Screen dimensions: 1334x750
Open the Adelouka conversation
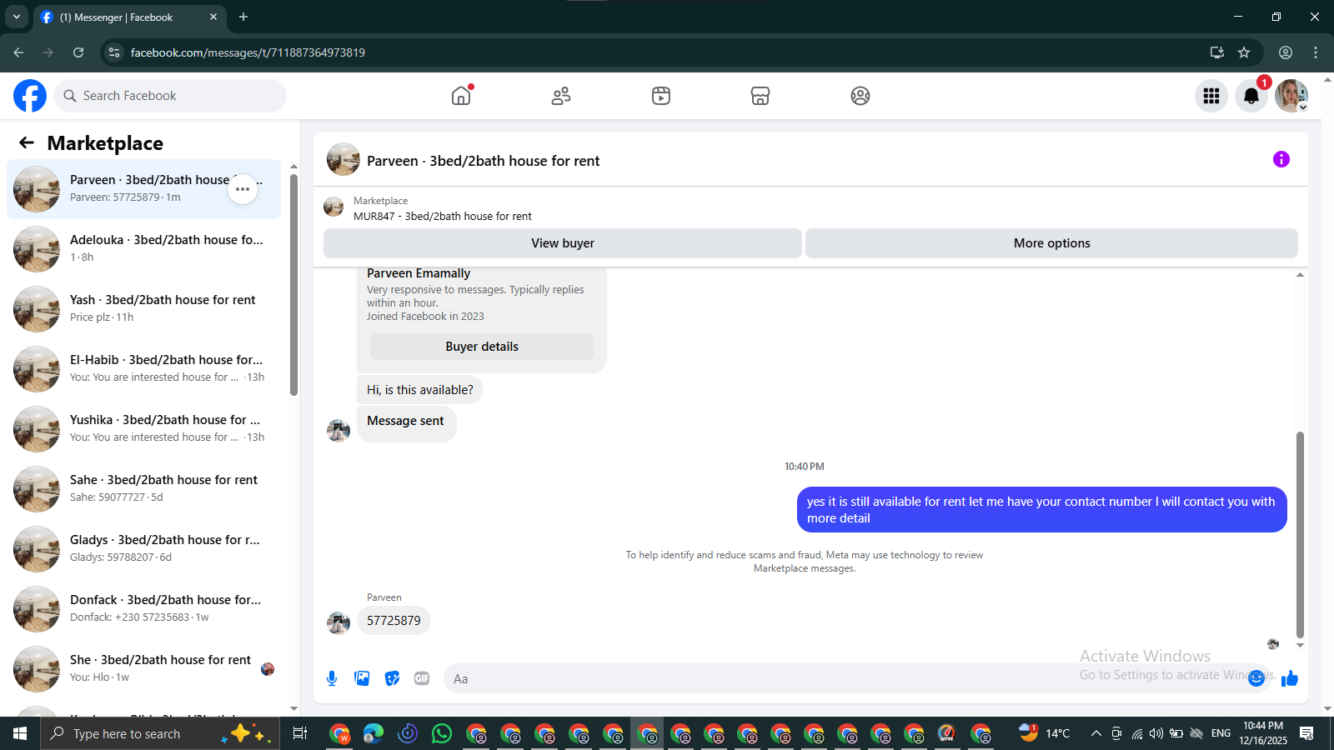(143, 249)
